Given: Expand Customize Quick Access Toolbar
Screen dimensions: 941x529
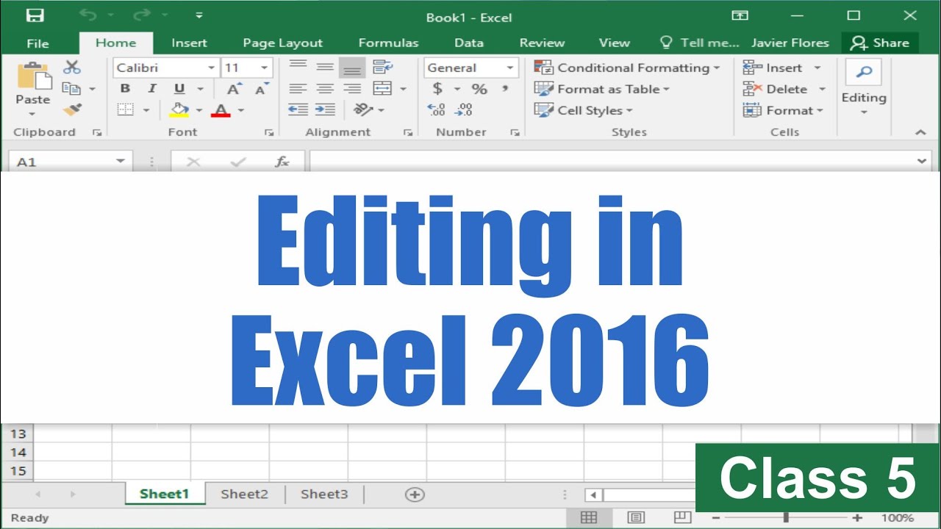Looking at the screenshot, I should 199,15.
